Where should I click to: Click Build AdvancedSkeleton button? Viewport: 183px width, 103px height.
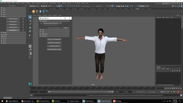click(x=54, y=43)
